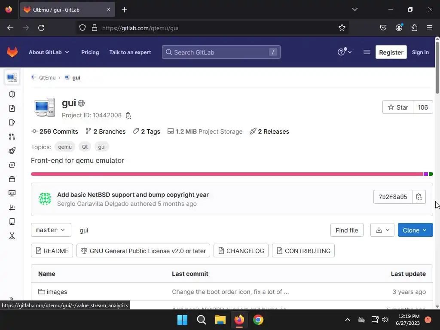
Task: Open Firefox application menu
Action: click(x=430, y=28)
